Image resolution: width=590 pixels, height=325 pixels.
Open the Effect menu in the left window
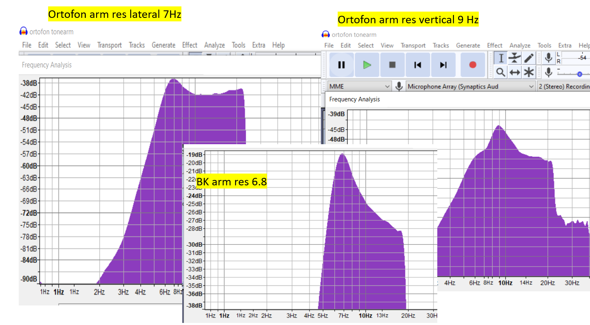click(190, 45)
